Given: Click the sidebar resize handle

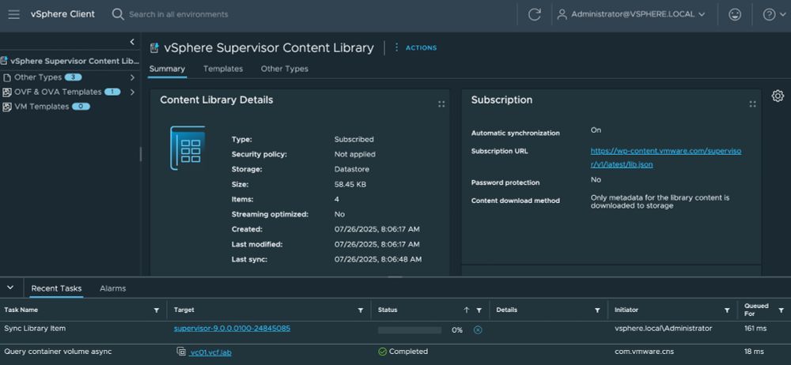Looking at the screenshot, I should coord(141,154).
